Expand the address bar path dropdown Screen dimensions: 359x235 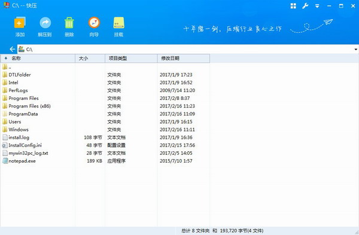click(356, 50)
